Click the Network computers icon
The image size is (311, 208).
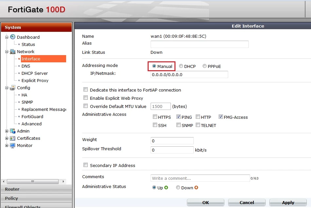tap(13, 52)
